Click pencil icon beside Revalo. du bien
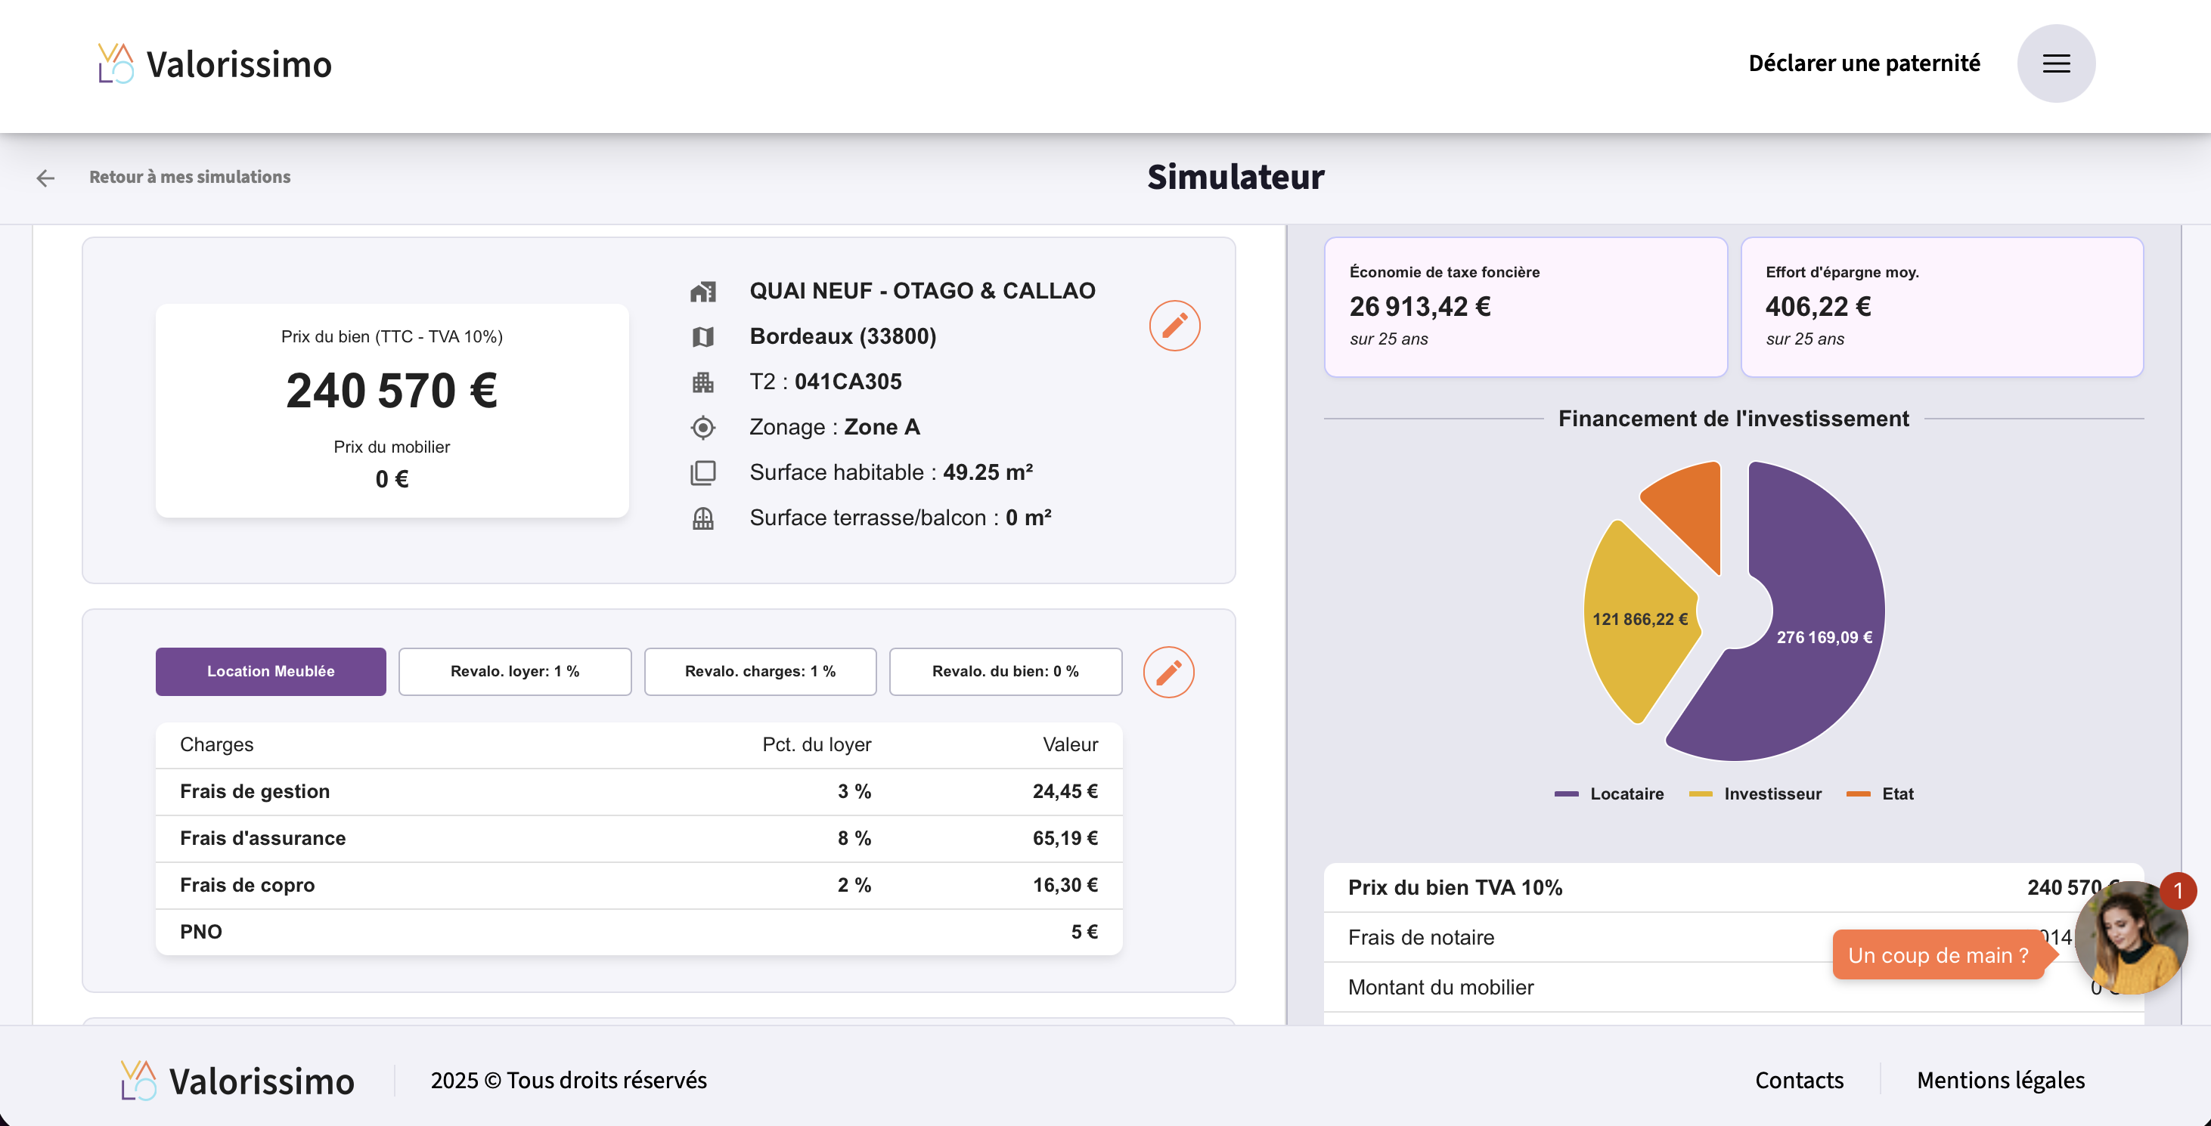 click(1168, 673)
